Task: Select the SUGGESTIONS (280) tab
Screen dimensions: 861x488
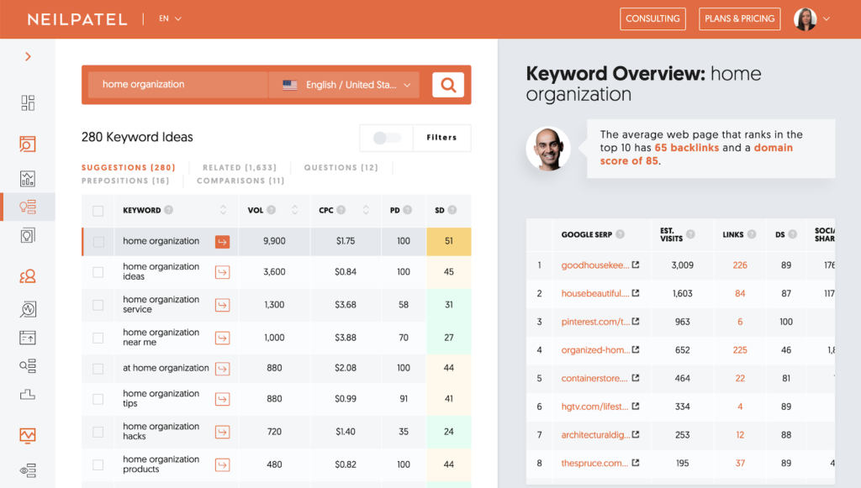Action: [129, 168]
